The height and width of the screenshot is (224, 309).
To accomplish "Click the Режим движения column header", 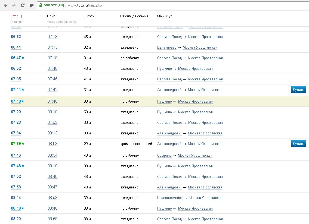I will tap(134, 16).
